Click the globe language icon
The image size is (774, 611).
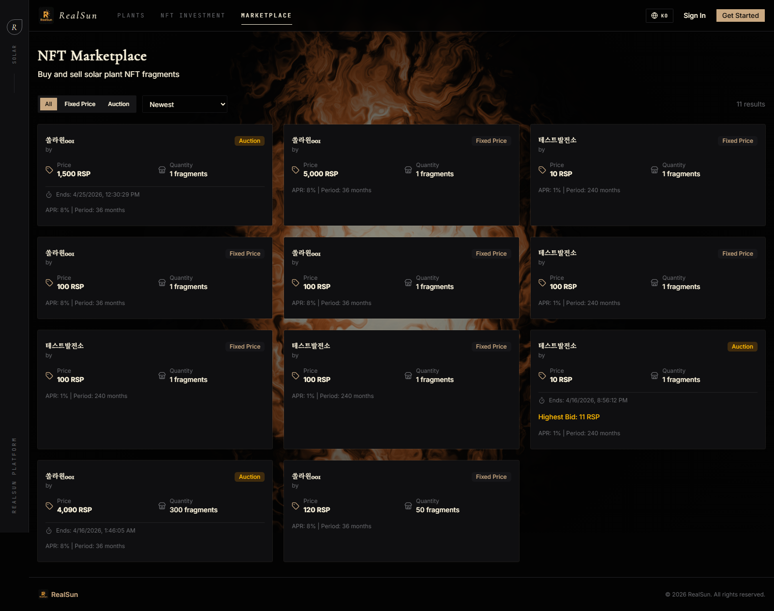pos(654,15)
